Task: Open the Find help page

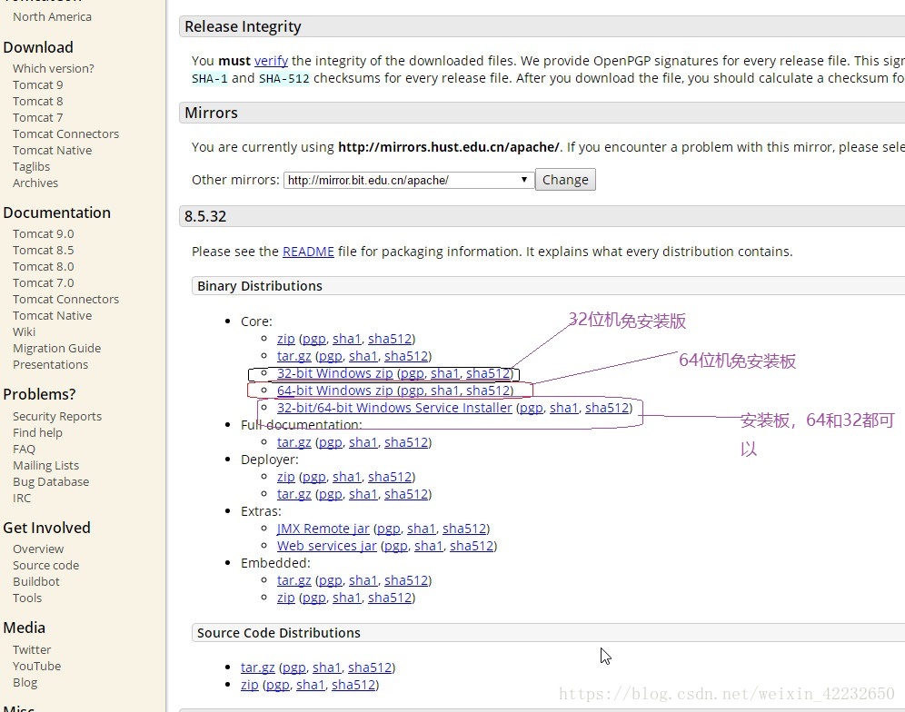Action: (x=37, y=432)
